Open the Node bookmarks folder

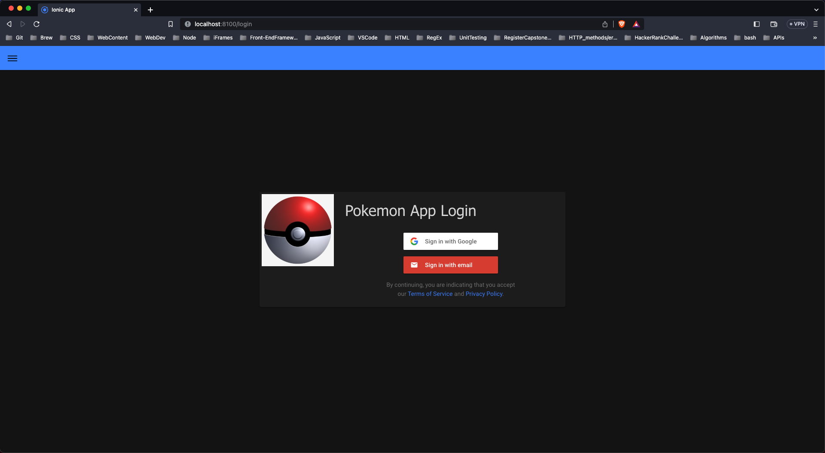185,38
